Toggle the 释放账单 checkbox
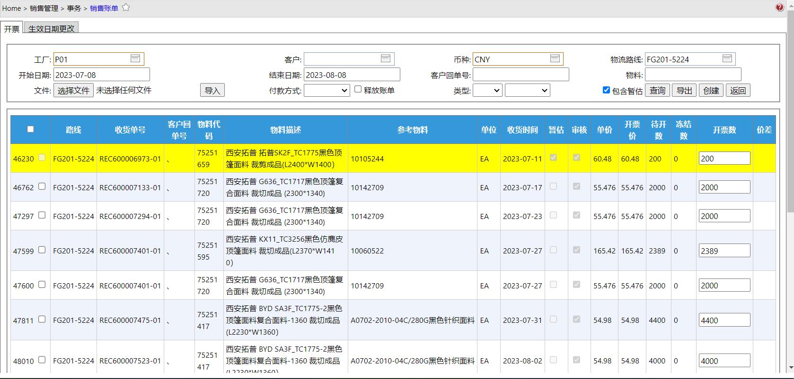Viewport: 794px width, 379px height. [x=358, y=89]
